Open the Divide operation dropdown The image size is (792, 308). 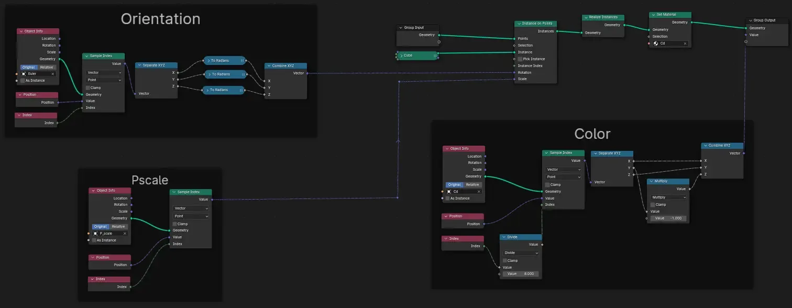tap(521, 253)
